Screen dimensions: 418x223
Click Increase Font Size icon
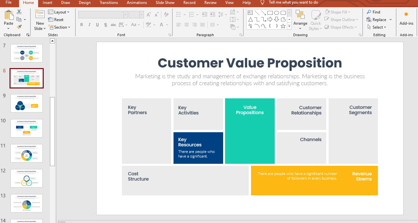[149, 14]
